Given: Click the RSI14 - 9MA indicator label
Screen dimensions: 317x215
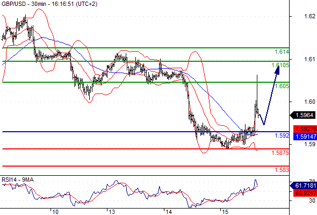Looking at the screenshot, I should click(x=18, y=180).
